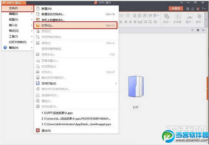The image size is (209, 145).
Task: Align text right using ribbon icon
Action: [x=130, y=22]
